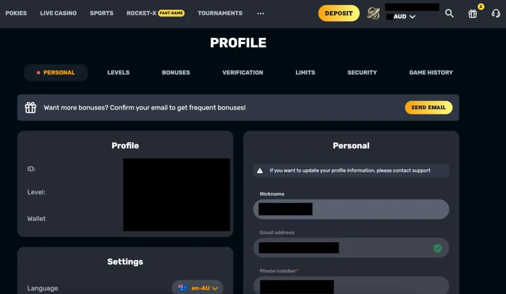The width and height of the screenshot is (506, 294).
Task: Click the user avatar coin icon
Action: tap(374, 13)
